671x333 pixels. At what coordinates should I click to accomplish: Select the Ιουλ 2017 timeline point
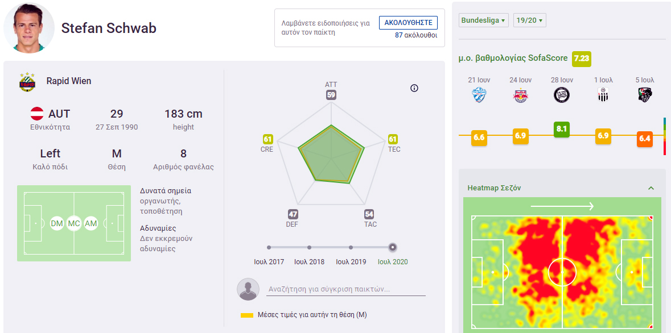pos(269,247)
